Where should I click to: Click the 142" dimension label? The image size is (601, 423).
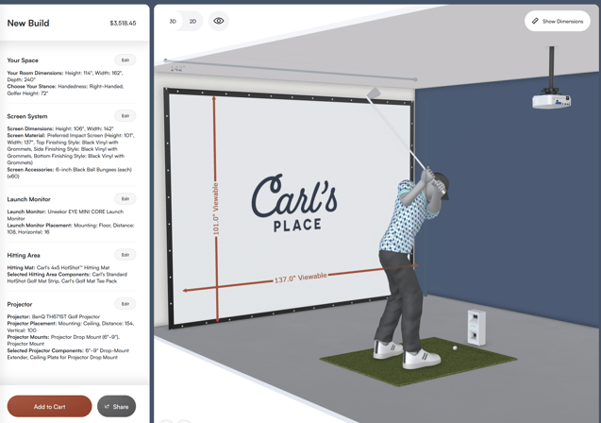177,69
